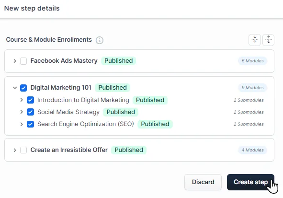The image size is (283, 198).
Task: Click Published badge next to Digital Marketing 101
Action: (x=113, y=88)
